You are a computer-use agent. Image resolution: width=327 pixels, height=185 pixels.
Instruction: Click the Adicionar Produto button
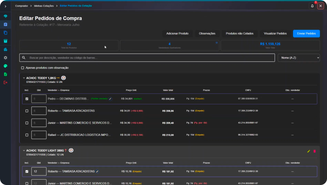tap(177, 34)
